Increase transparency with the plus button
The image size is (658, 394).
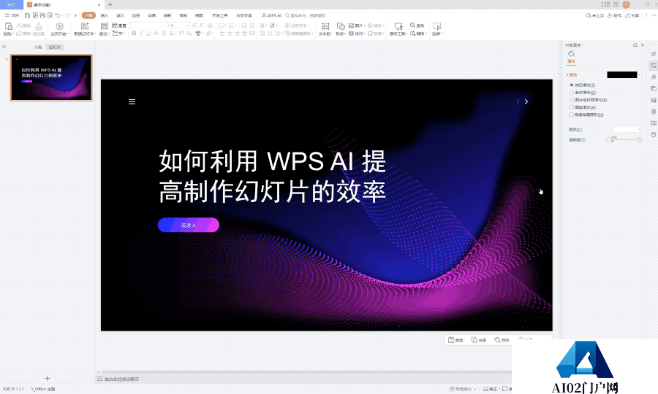point(639,140)
